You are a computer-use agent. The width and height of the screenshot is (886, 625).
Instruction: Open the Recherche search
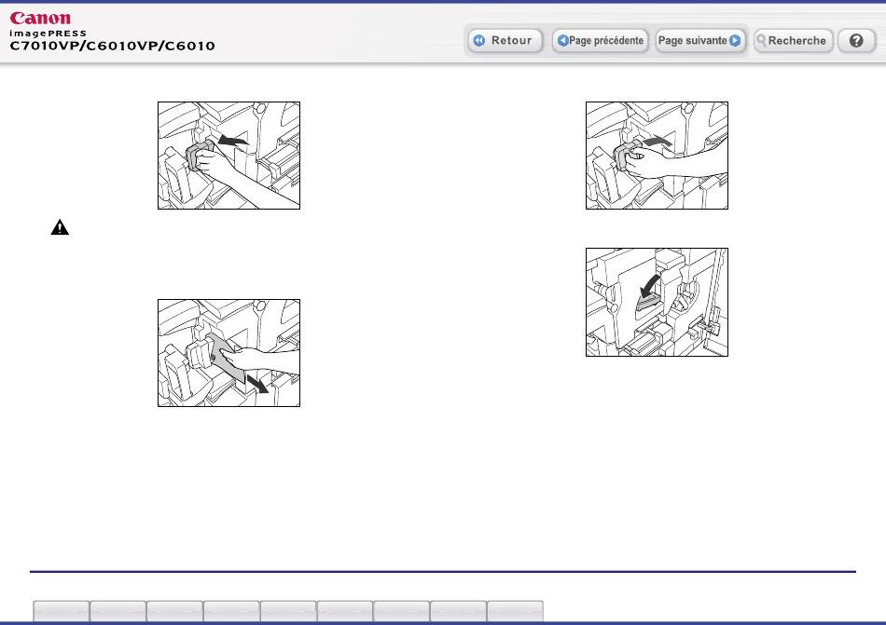coord(793,41)
